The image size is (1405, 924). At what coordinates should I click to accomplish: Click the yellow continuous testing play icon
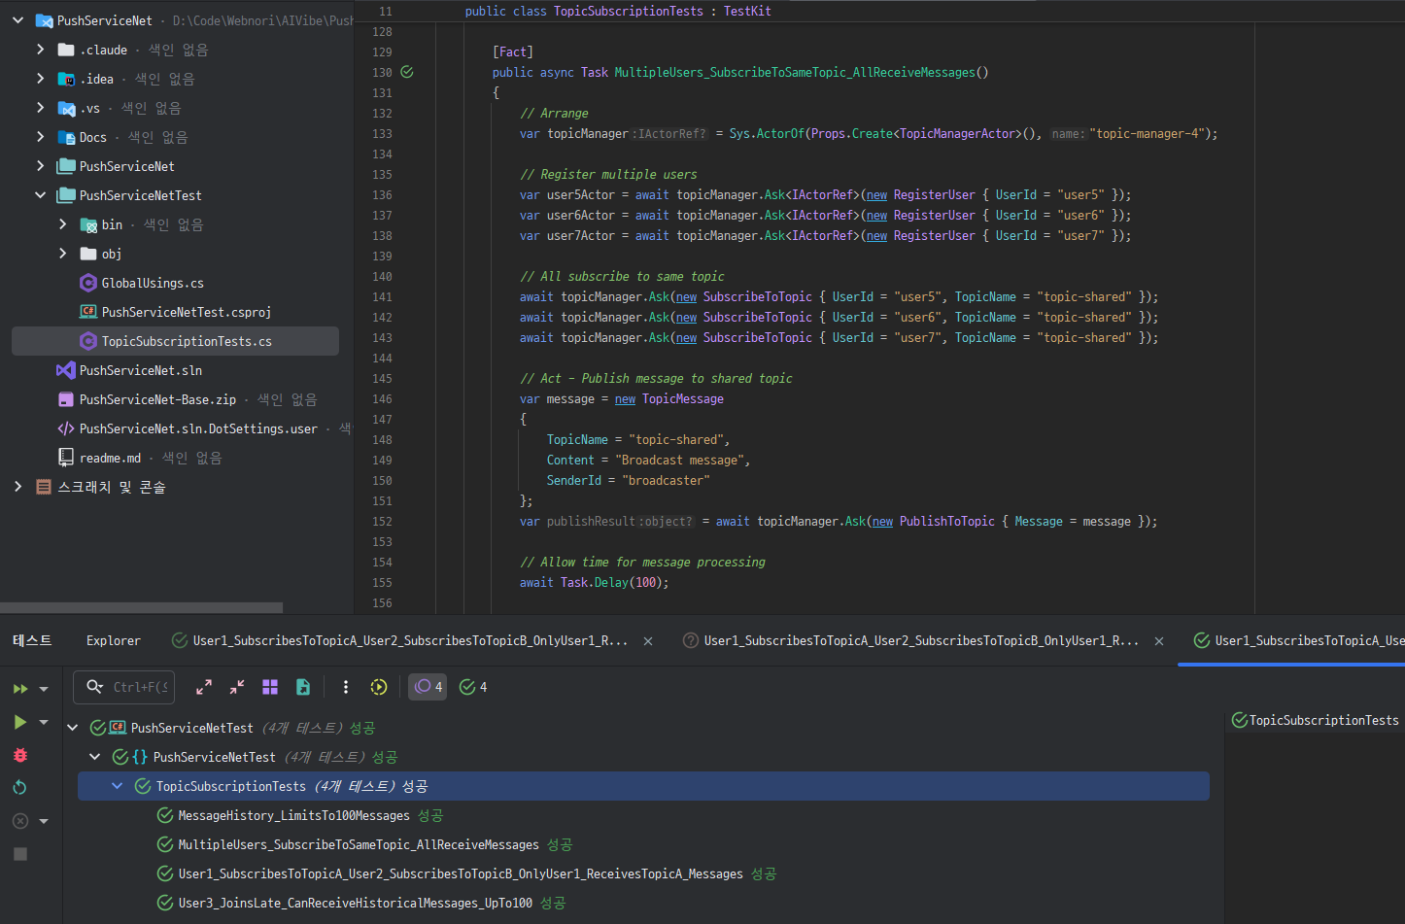[x=379, y=687]
